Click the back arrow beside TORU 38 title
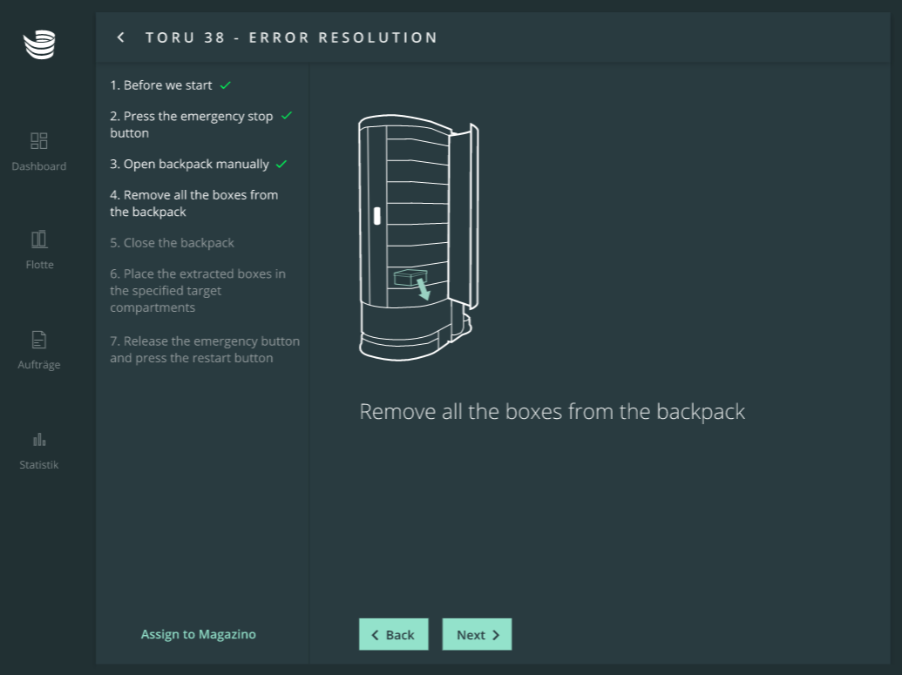Viewport: 902px width, 675px height. point(121,37)
